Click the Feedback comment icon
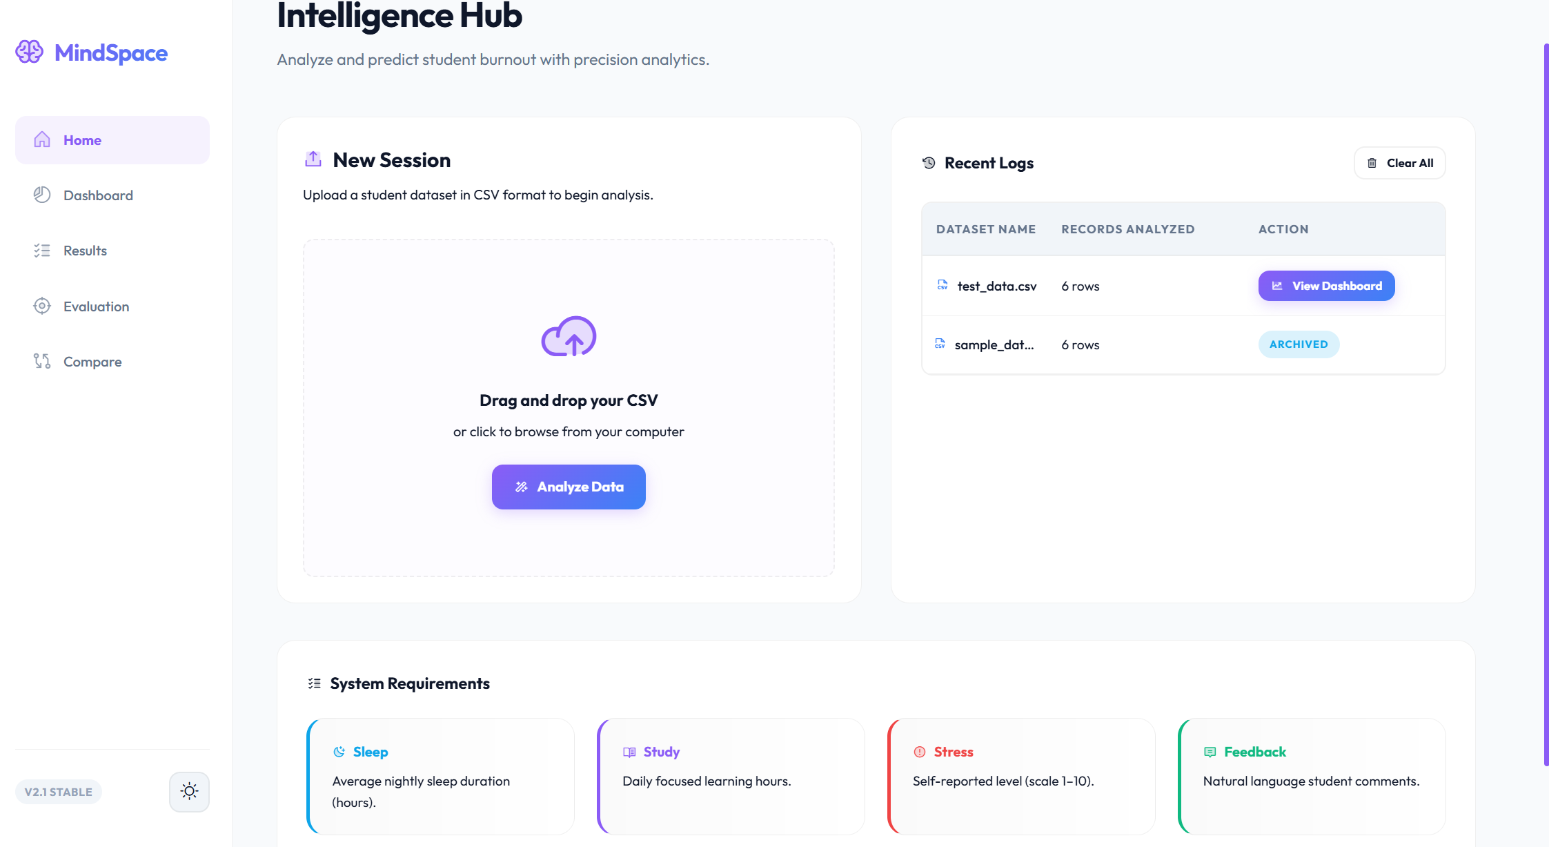This screenshot has height=847, width=1549. [1210, 752]
